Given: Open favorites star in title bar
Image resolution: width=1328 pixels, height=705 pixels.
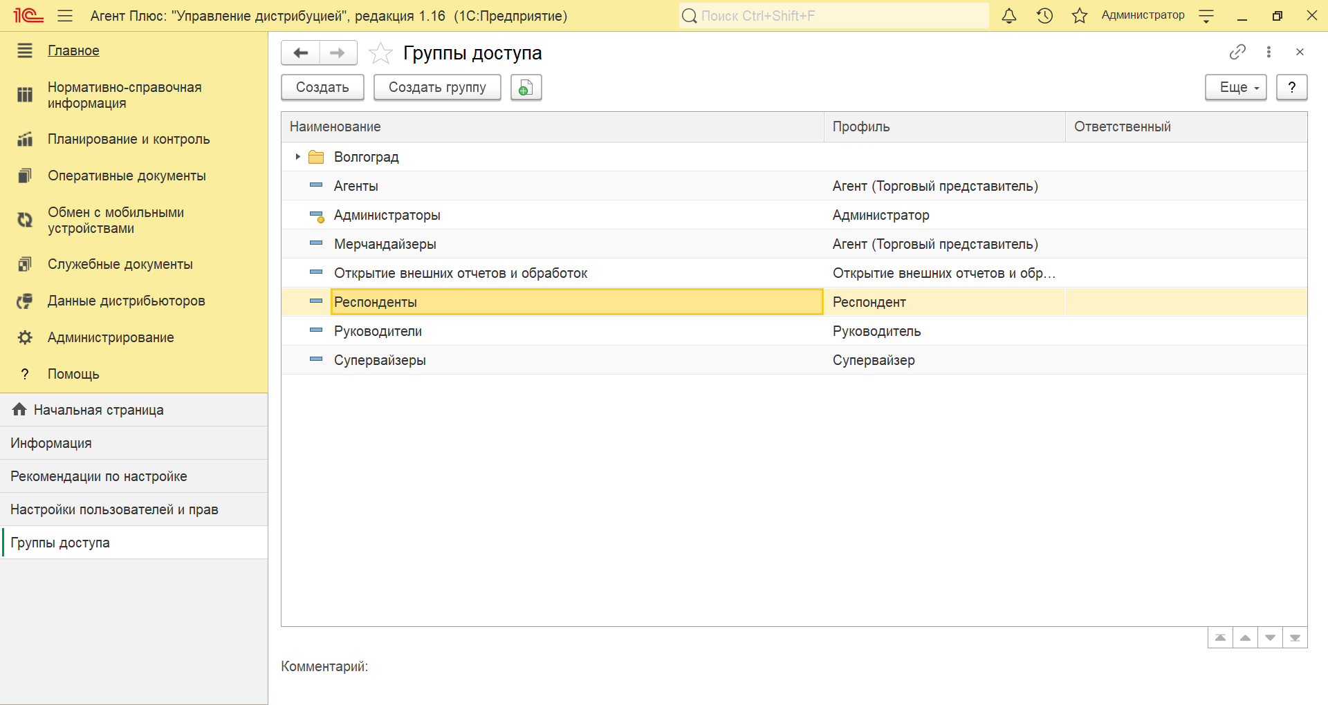Looking at the screenshot, I should click(1080, 15).
